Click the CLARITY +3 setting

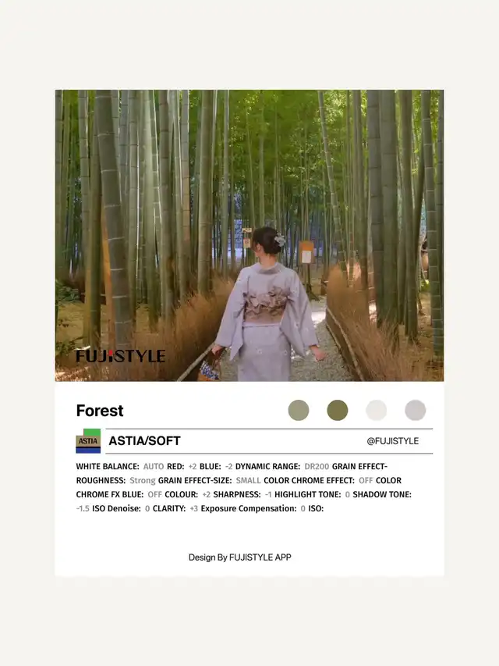175,508
